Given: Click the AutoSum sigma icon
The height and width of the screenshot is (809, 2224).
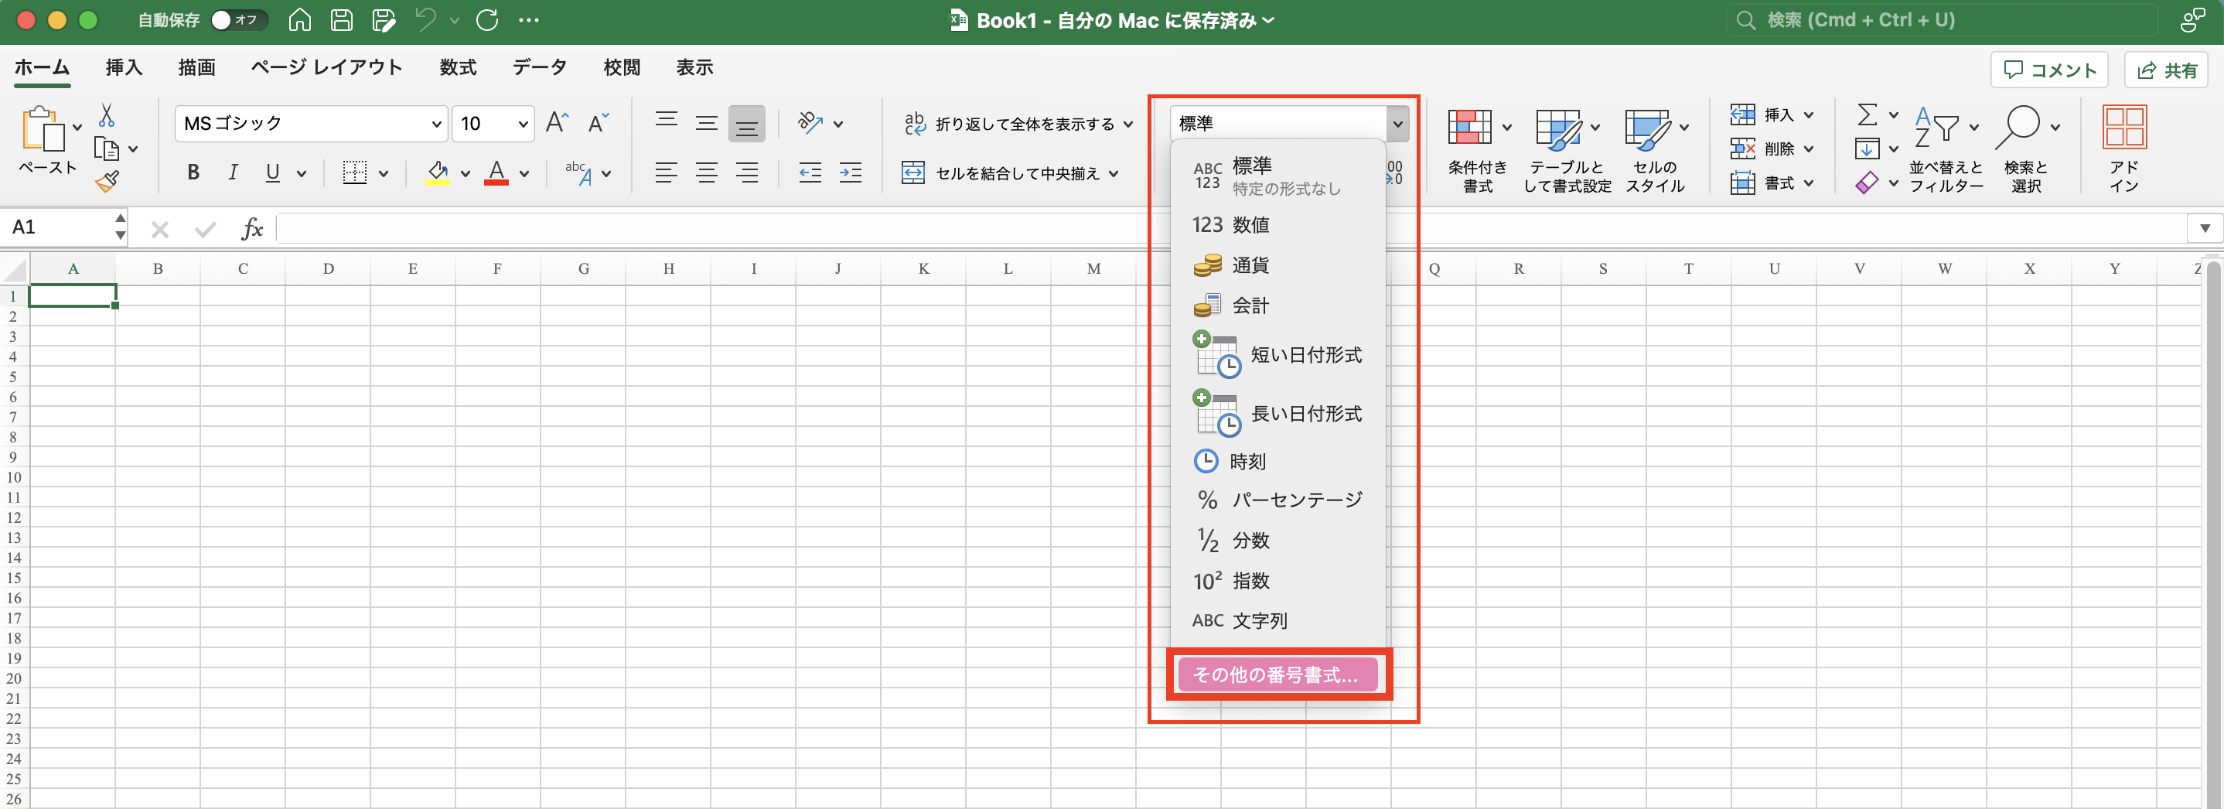Looking at the screenshot, I should [1867, 114].
